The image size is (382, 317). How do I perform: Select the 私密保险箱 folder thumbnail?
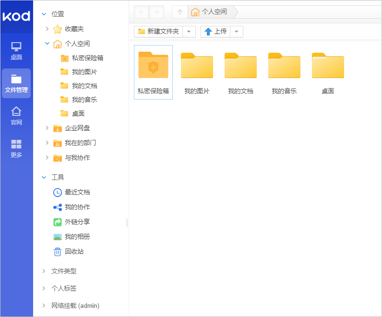point(153,72)
